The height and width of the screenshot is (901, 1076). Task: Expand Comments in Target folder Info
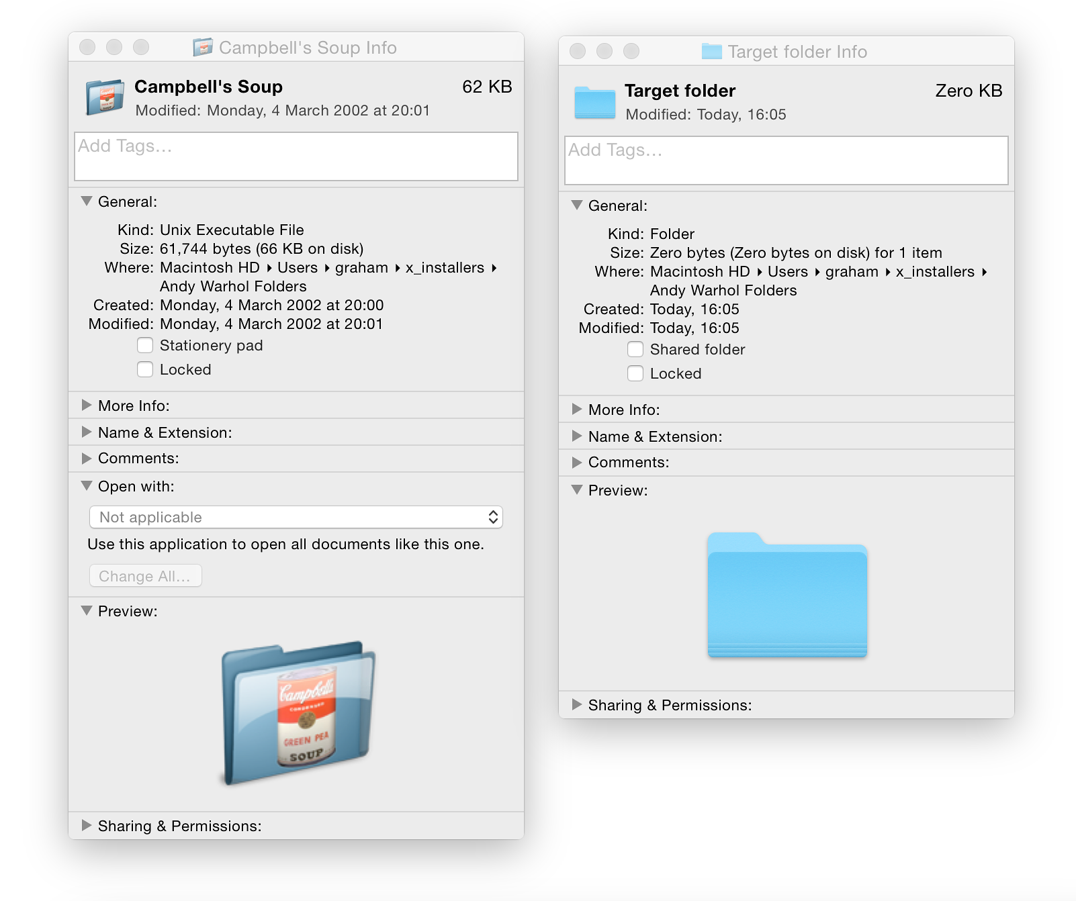[576, 462]
